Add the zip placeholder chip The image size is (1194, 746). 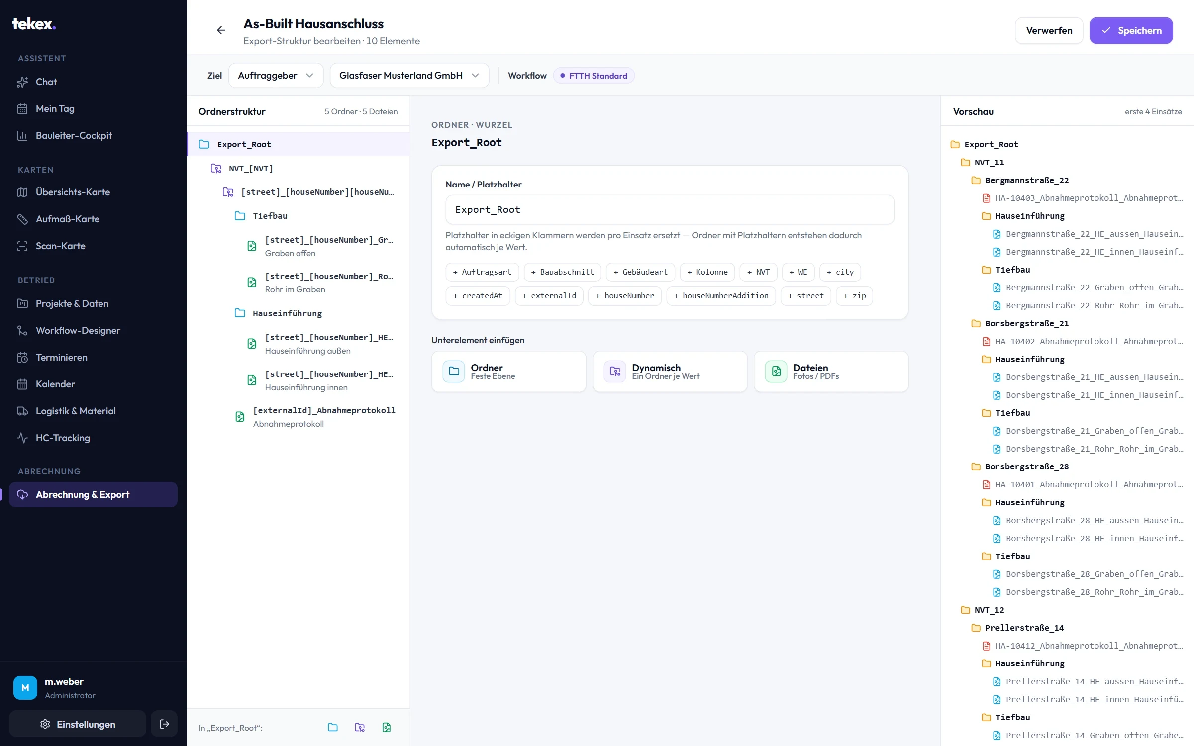coord(854,296)
